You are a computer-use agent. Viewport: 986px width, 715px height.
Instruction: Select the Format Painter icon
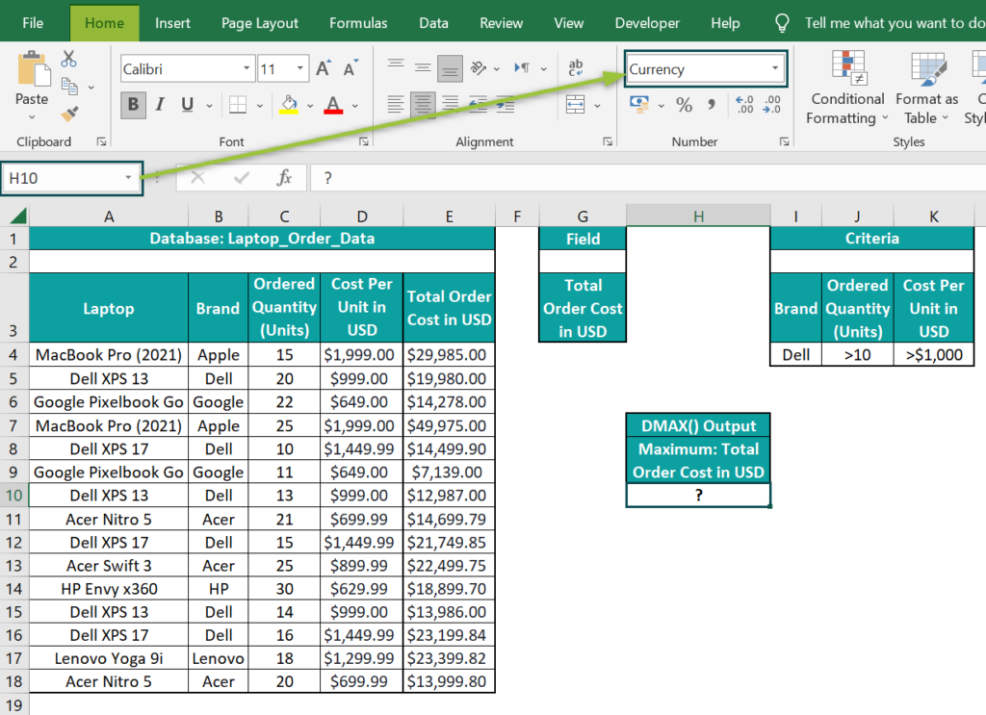click(67, 114)
